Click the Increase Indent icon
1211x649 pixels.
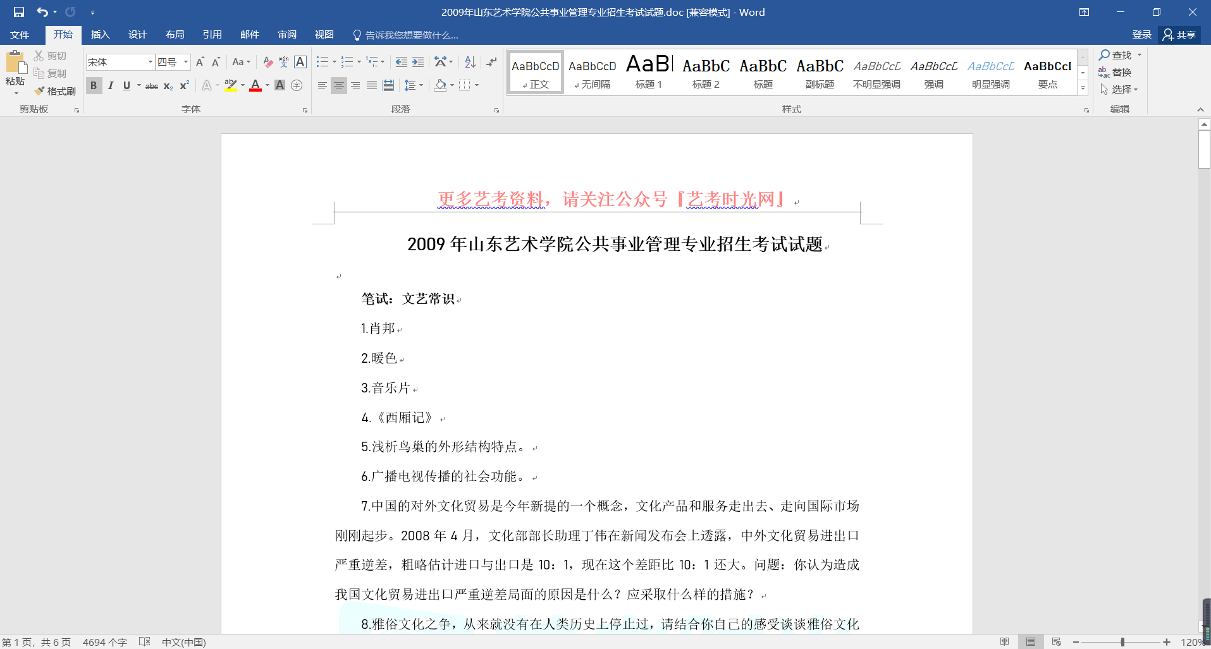(418, 62)
